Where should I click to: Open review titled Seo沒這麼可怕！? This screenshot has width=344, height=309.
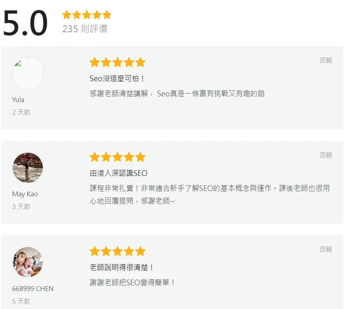[117, 78]
